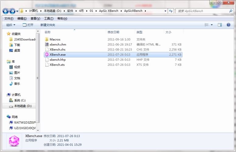Click the 收藏夹 favorites star icon
The width and height of the screenshot is (236, 152).
pyautogui.click(x=9, y=34)
